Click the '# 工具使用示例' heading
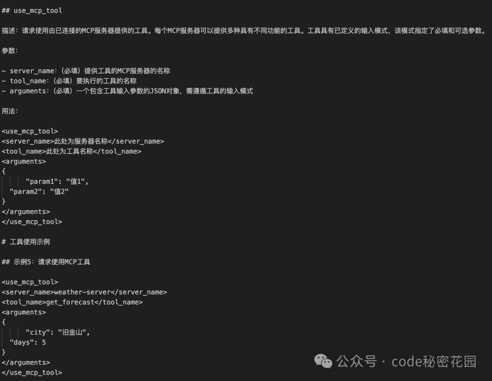Viewport: 492px width, 381px height. (26, 242)
